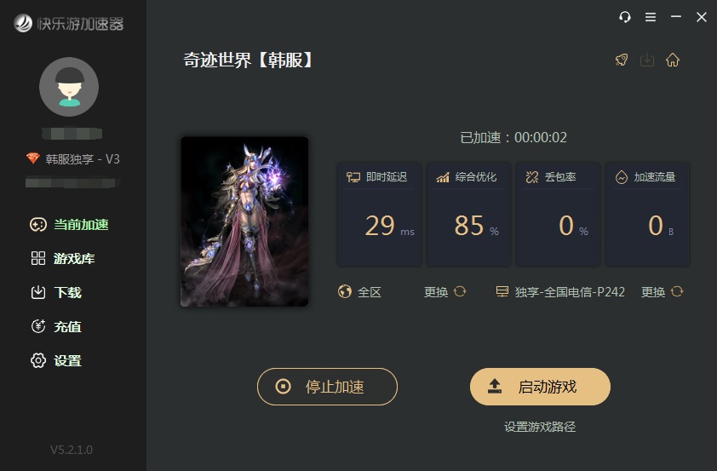Open 充值 recharge page
Image resolution: width=717 pixels, height=471 pixels.
pyautogui.click(x=56, y=326)
